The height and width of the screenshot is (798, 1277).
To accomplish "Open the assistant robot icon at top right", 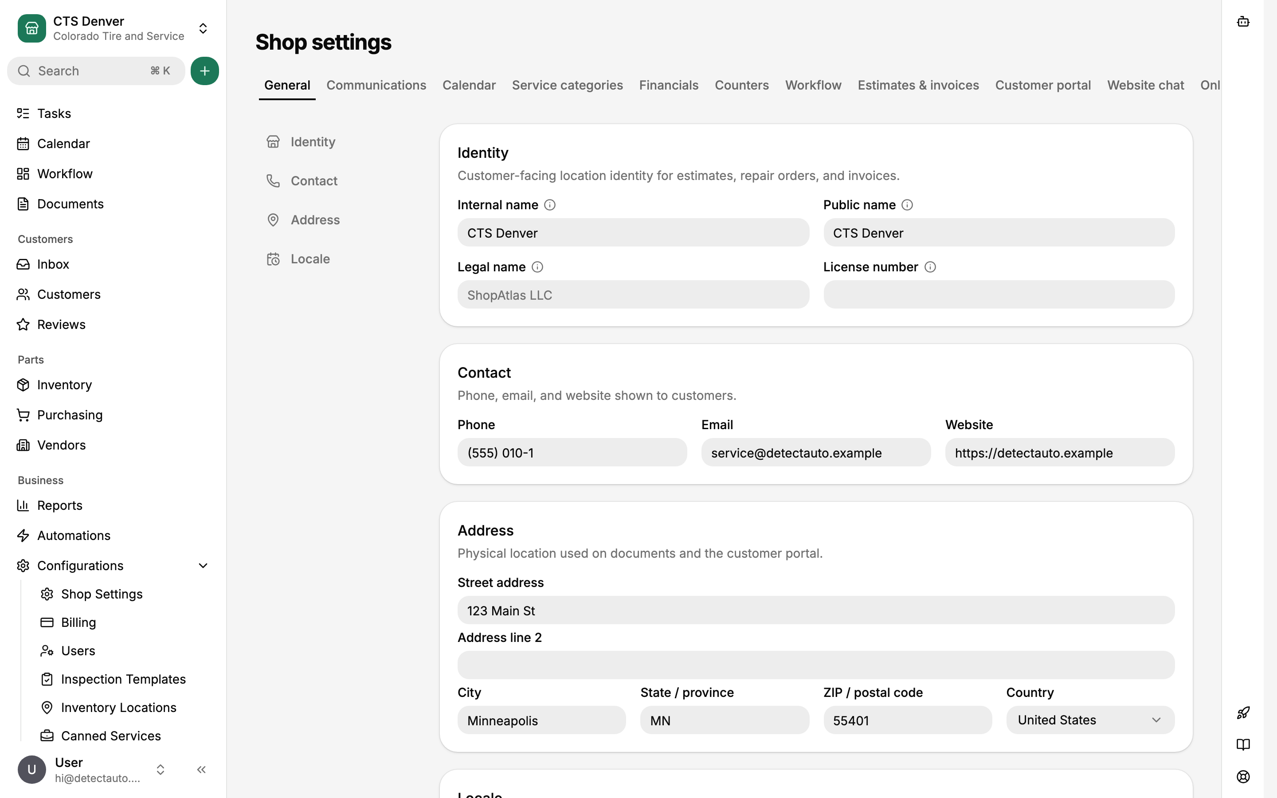I will [1243, 22].
